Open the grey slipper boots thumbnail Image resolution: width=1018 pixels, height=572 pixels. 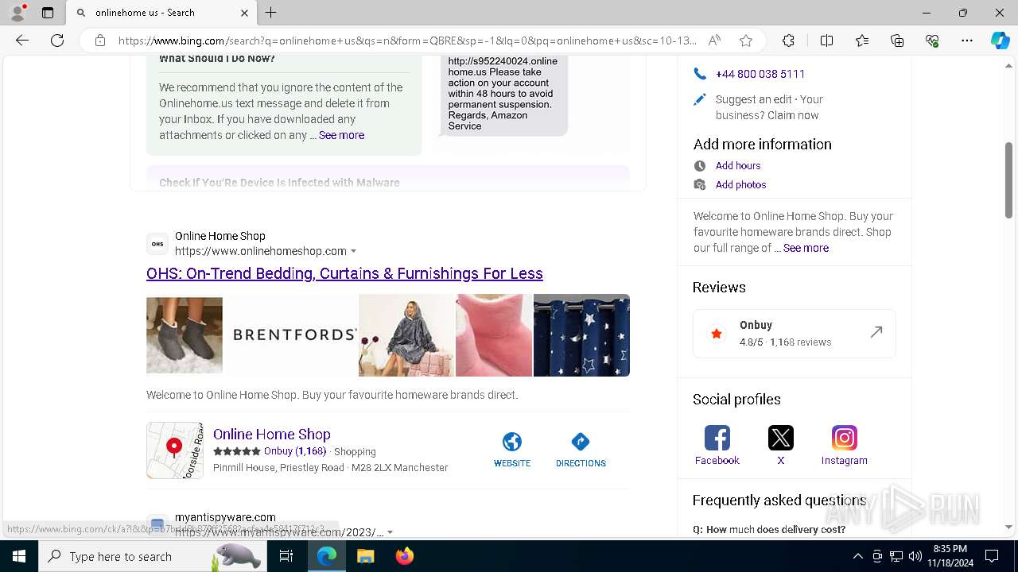pos(185,335)
